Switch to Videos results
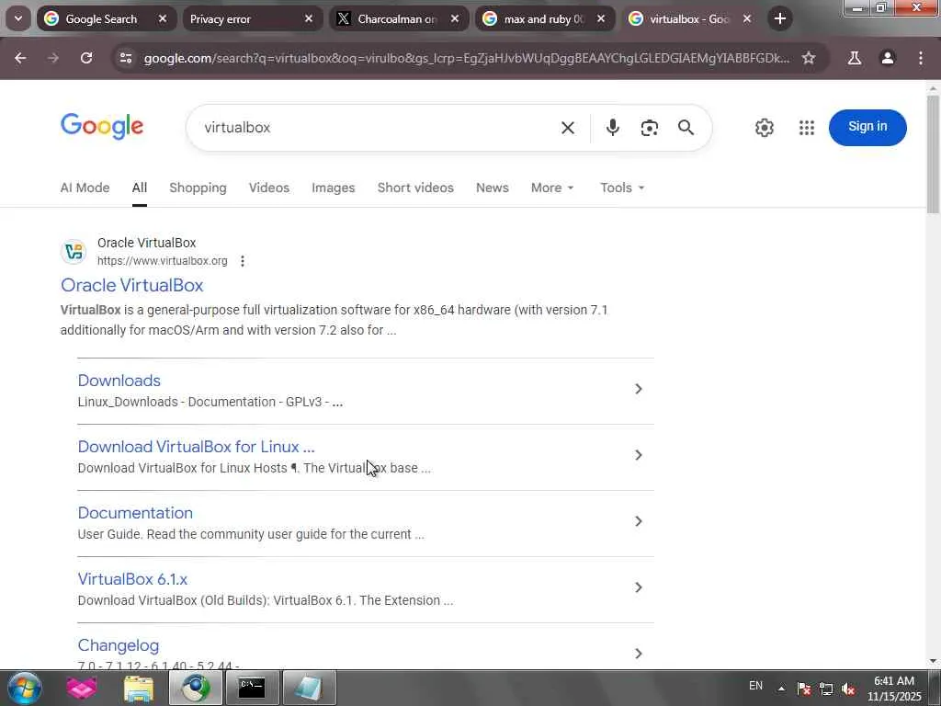The image size is (941, 706). pyautogui.click(x=269, y=188)
